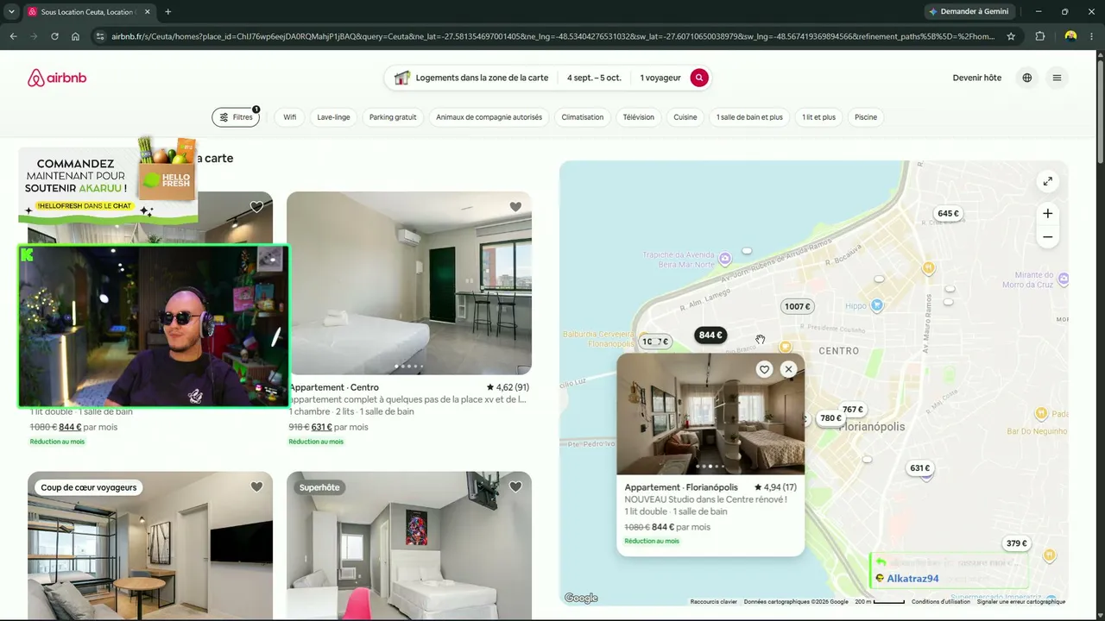Toggle the Climatisation filter chip
Screen dimensions: 1105x621
pos(583,117)
